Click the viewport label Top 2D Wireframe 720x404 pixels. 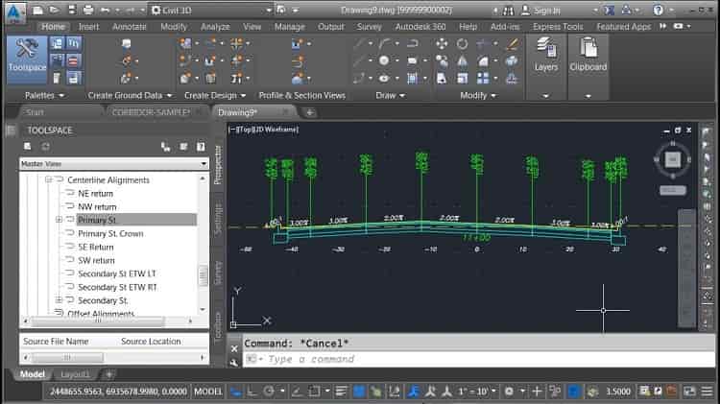pyautogui.click(x=264, y=130)
